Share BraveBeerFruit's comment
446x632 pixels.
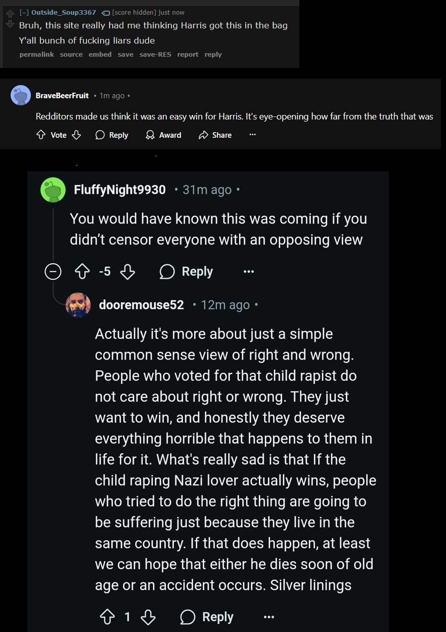tap(215, 135)
